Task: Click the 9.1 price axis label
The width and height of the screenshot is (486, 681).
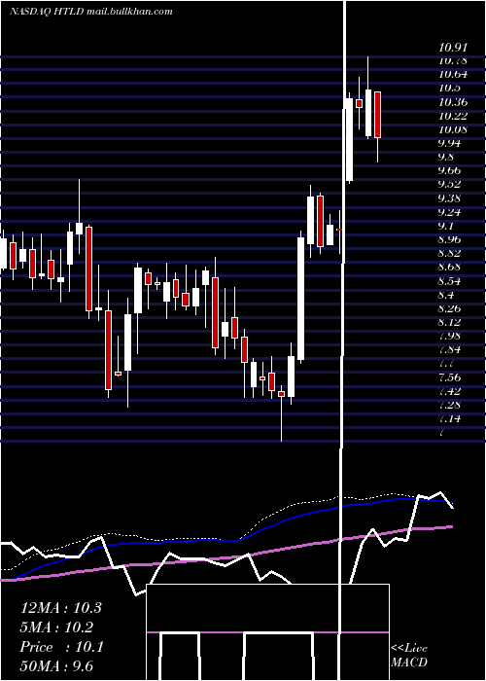Action: pos(446,226)
